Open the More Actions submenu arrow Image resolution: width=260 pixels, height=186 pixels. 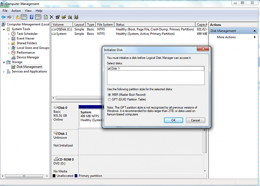pos(255,37)
